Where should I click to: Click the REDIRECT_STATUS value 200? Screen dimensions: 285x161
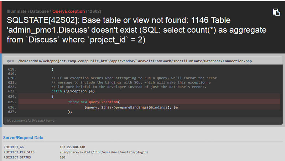(x=63, y=157)
